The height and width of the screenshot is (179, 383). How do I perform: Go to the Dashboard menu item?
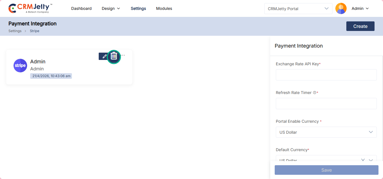pyautogui.click(x=81, y=8)
